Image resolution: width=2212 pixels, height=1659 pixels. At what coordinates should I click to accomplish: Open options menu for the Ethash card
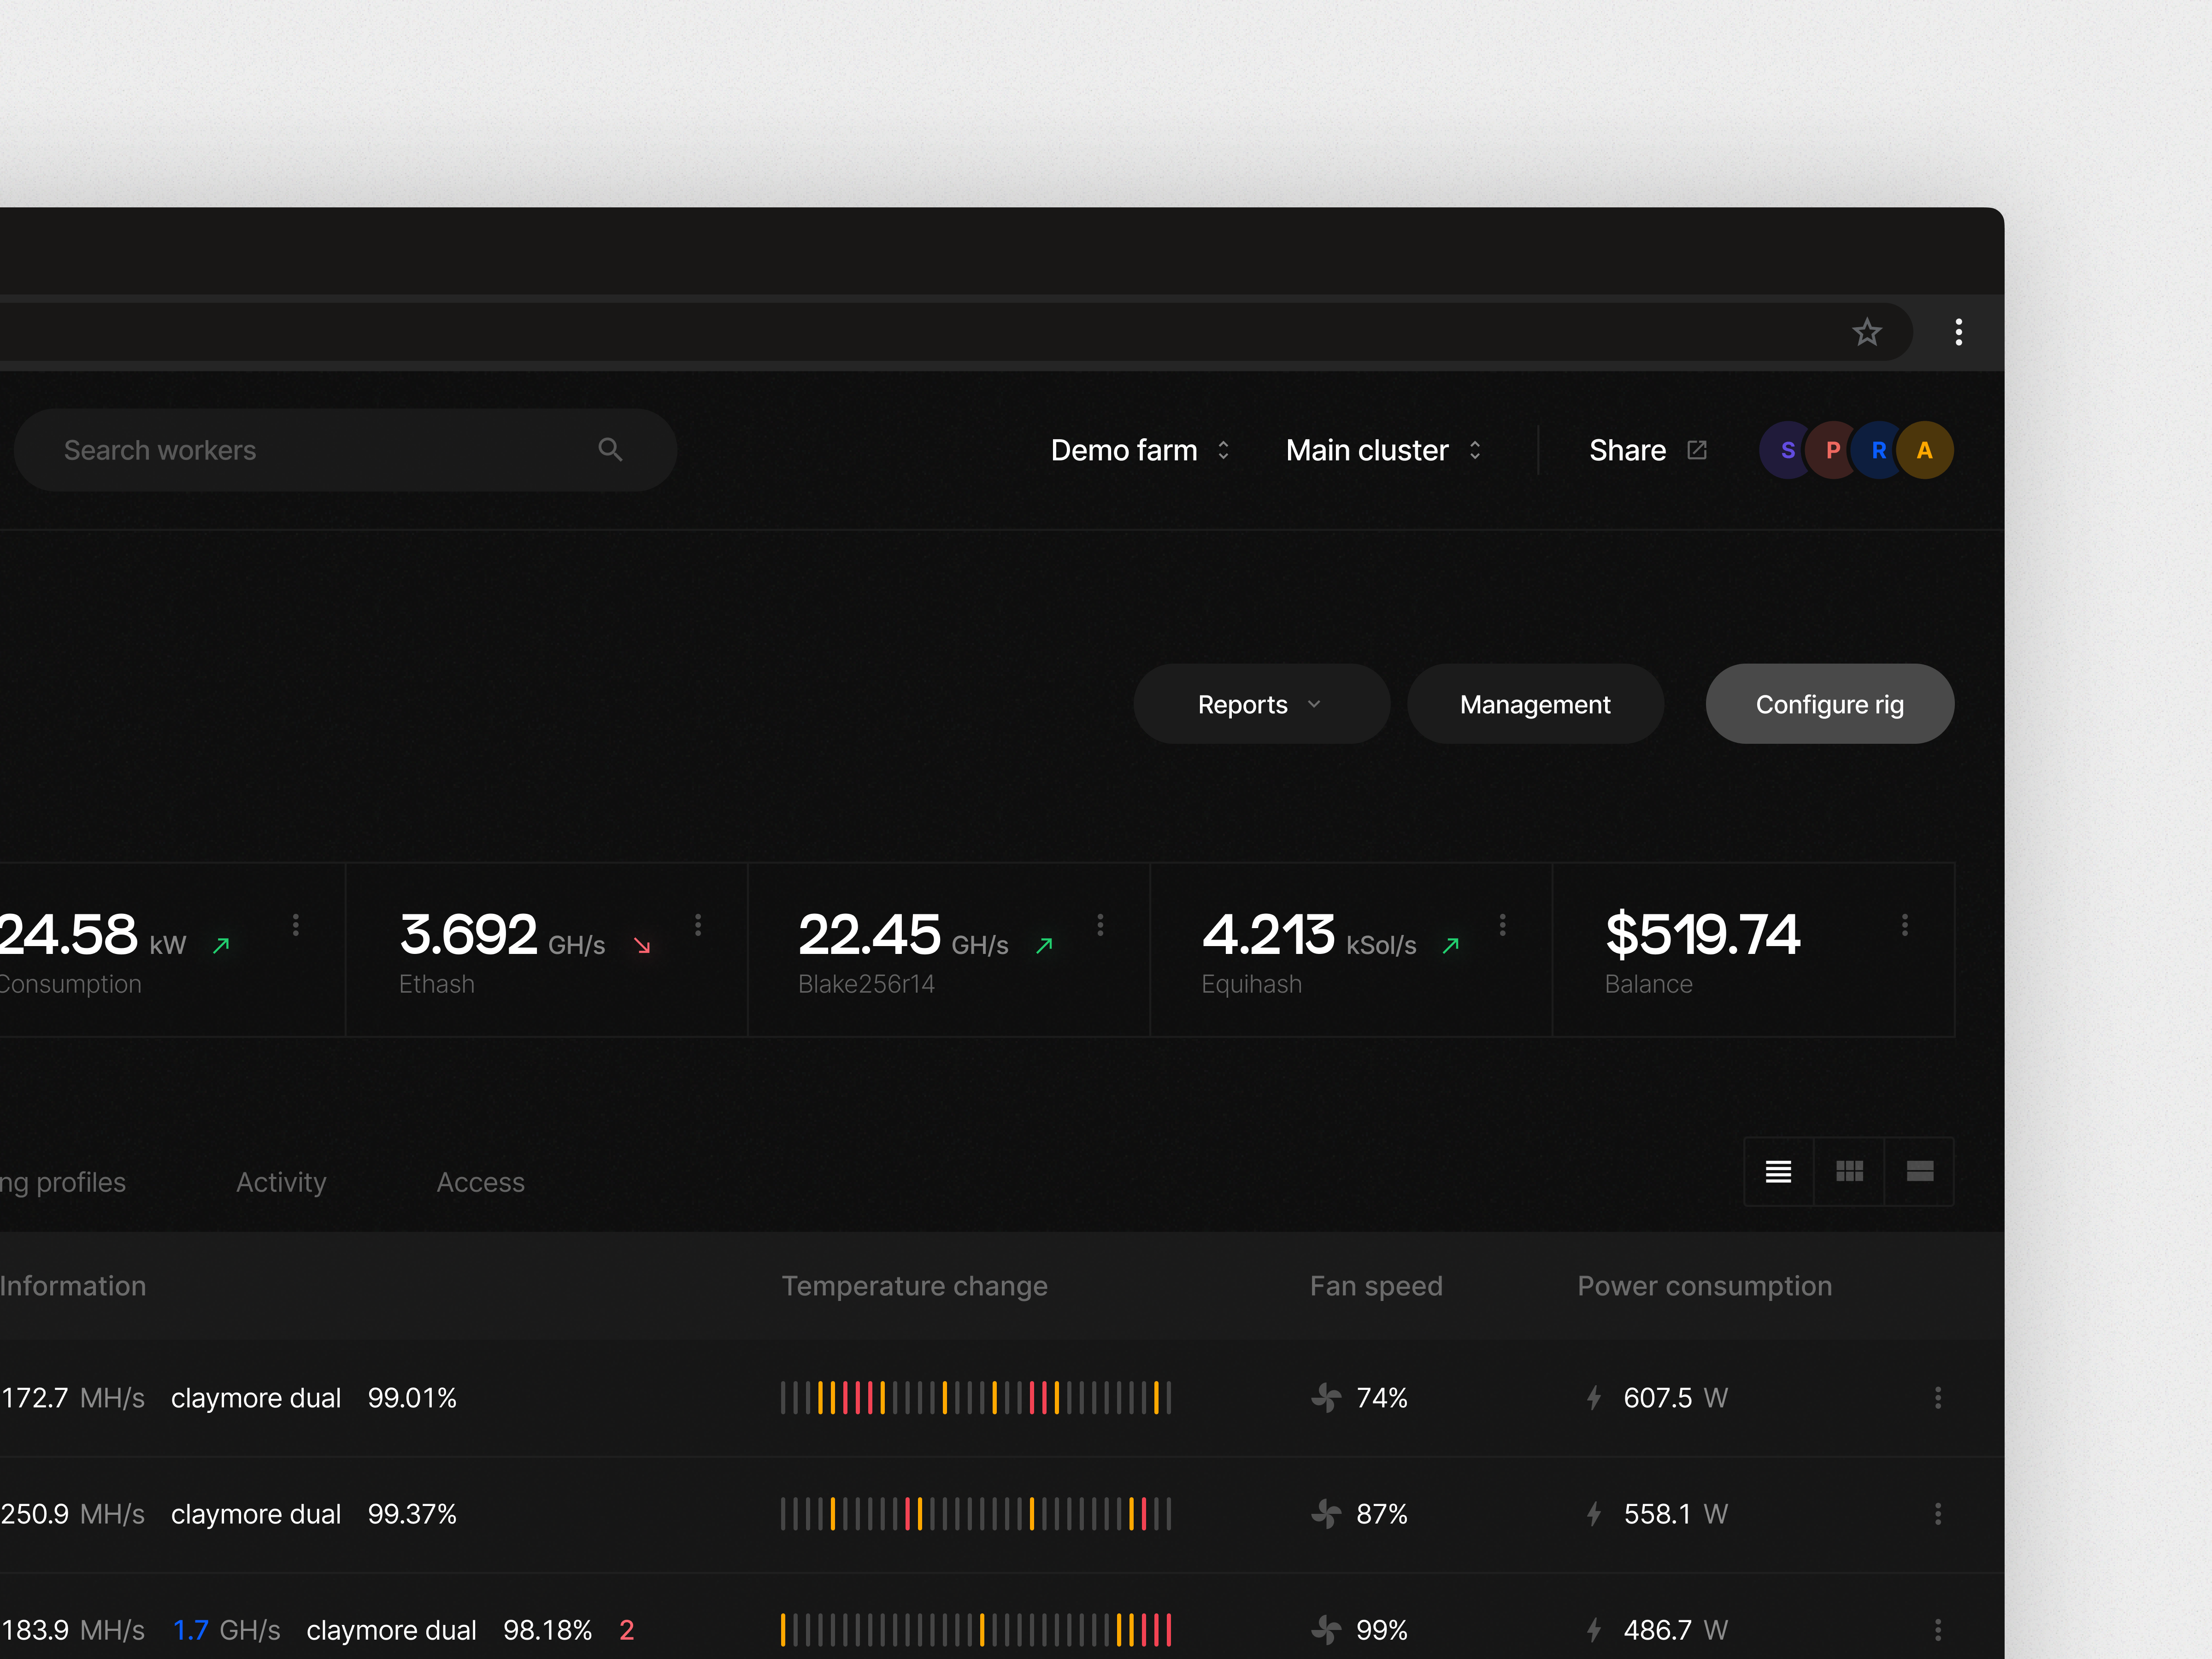[x=698, y=925]
